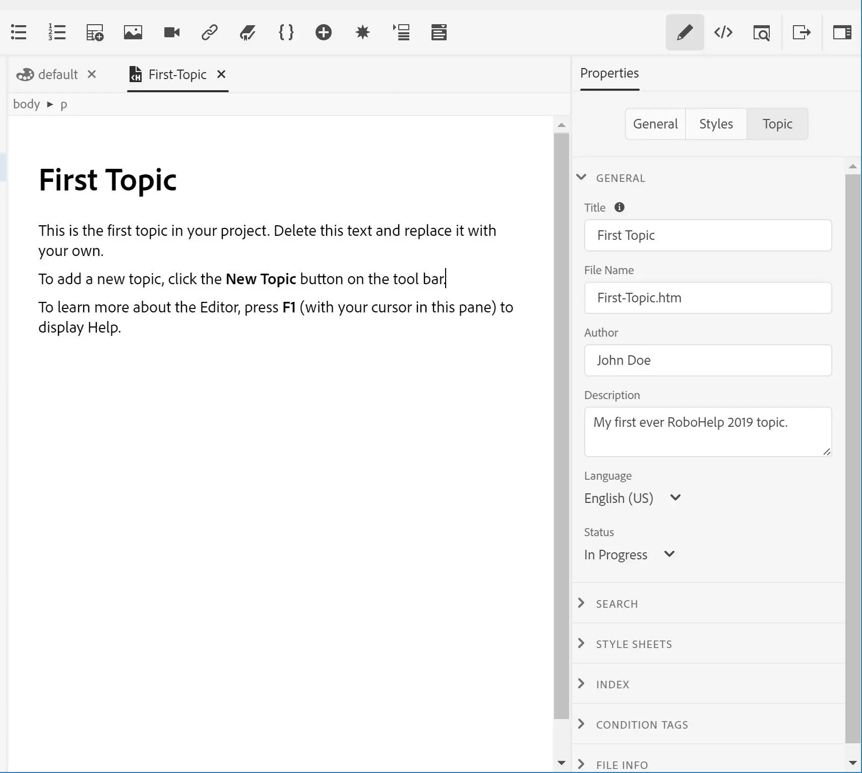
Task: Switch to source code view
Action: 723,32
